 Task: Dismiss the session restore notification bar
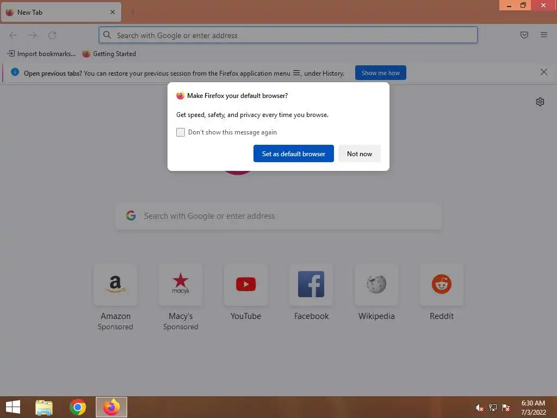(544, 72)
